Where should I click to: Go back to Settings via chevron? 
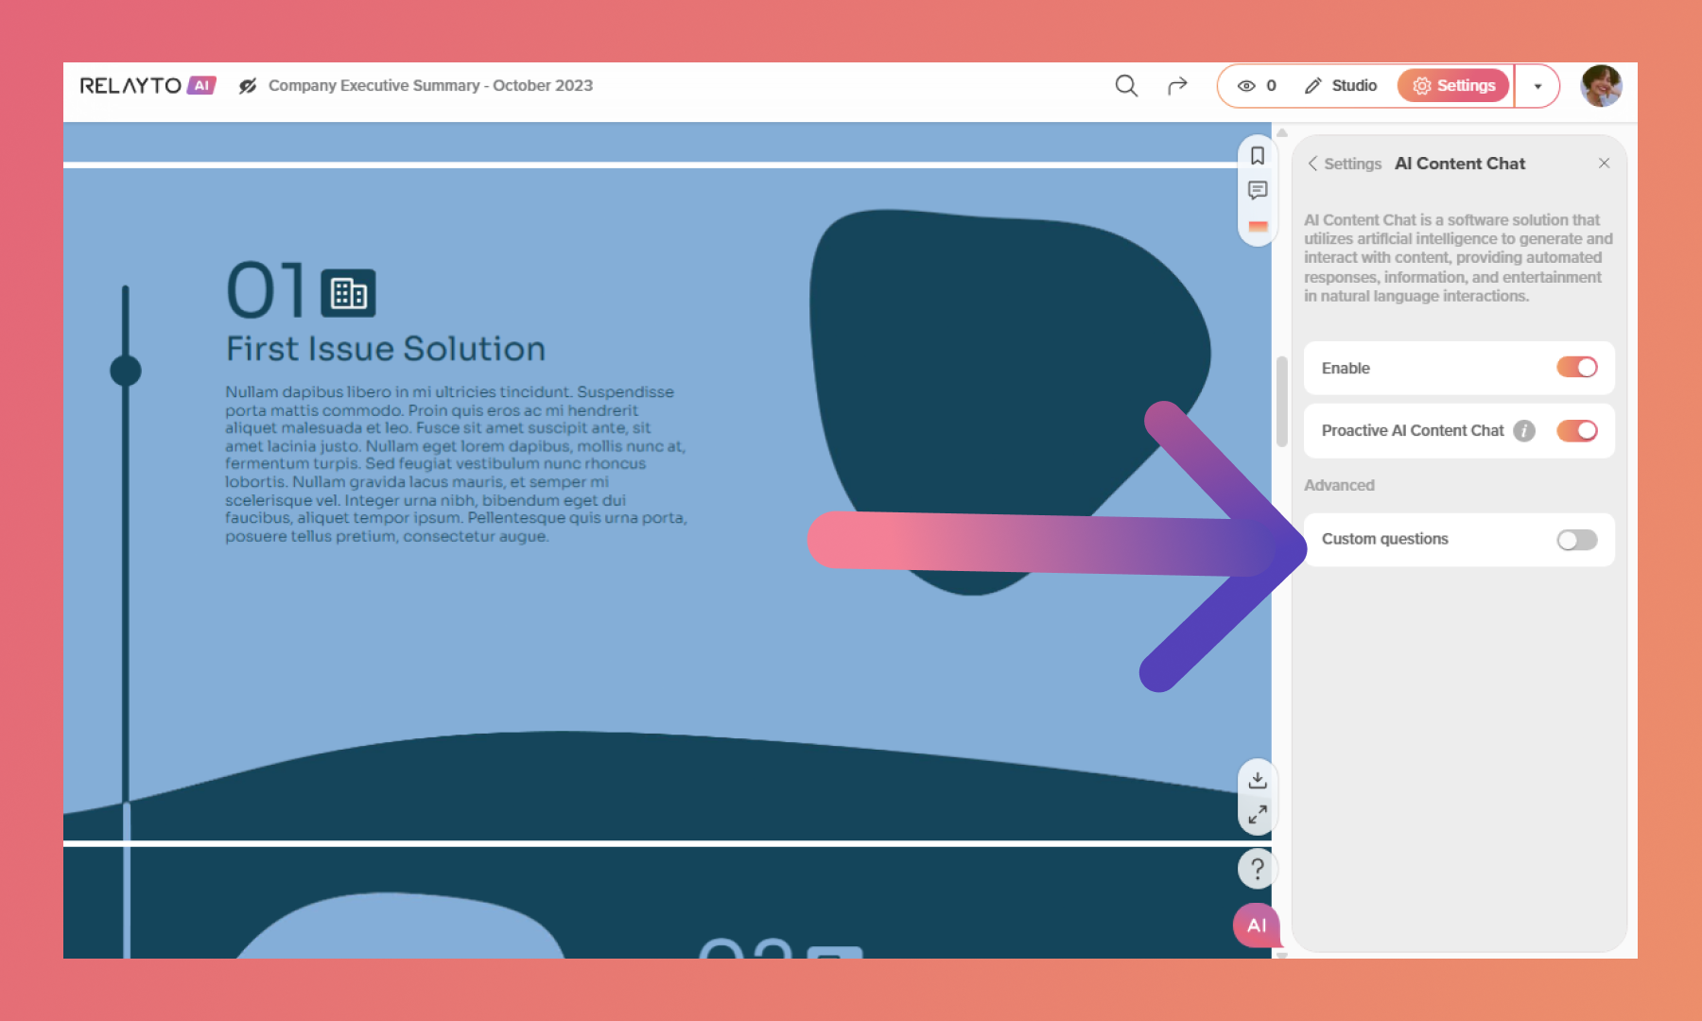1313,164
